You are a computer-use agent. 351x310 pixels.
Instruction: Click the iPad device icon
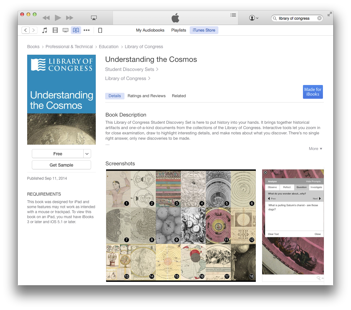[100, 30]
